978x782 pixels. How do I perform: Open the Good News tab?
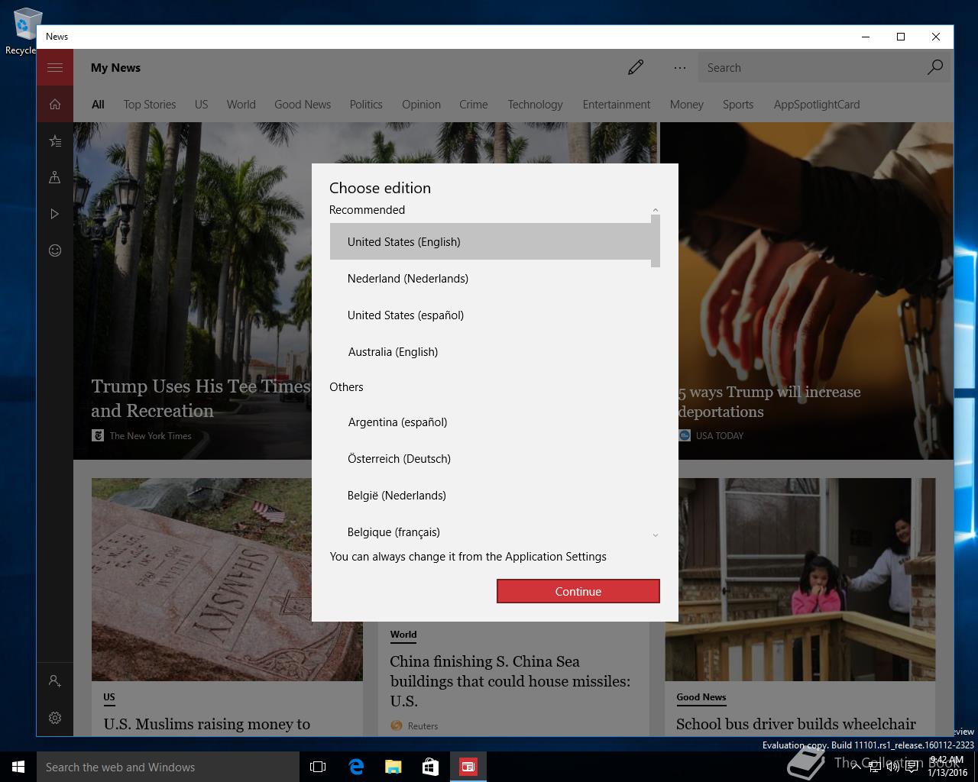303,105
